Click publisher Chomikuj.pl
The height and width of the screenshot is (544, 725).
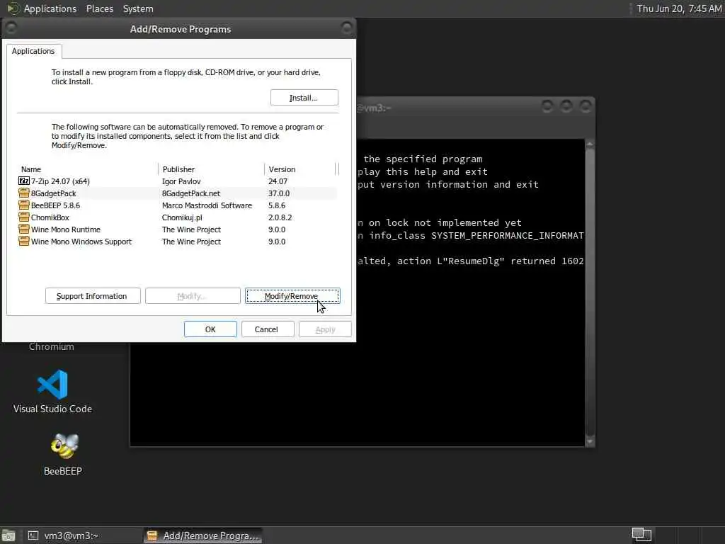(182, 217)
